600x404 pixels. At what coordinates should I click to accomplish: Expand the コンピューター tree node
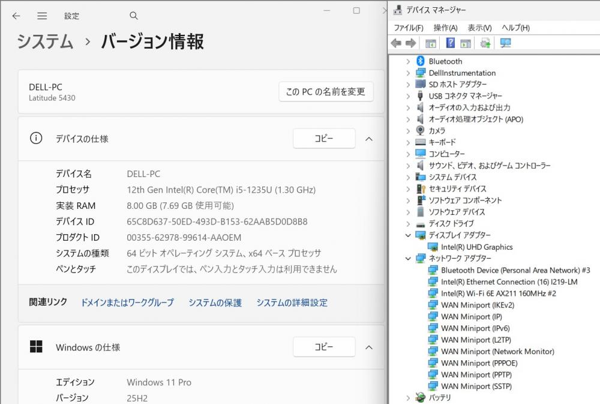408,154
